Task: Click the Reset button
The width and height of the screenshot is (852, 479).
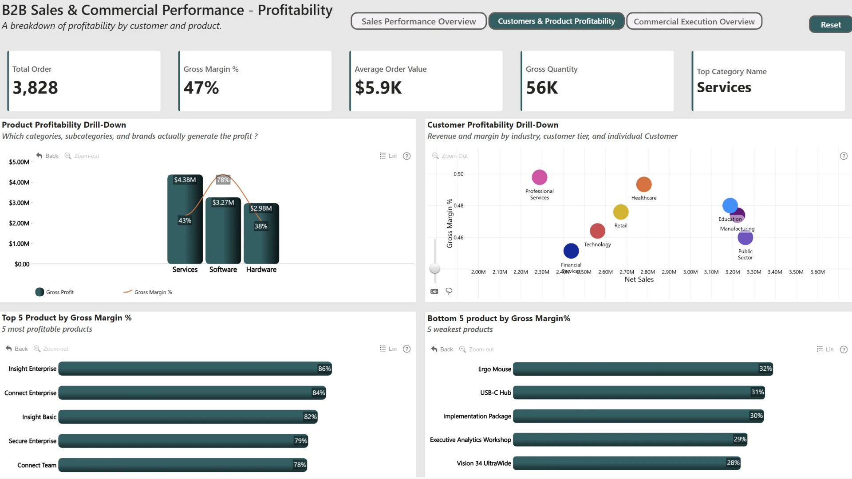Action: pyautogui.click(x=830, y=25)
